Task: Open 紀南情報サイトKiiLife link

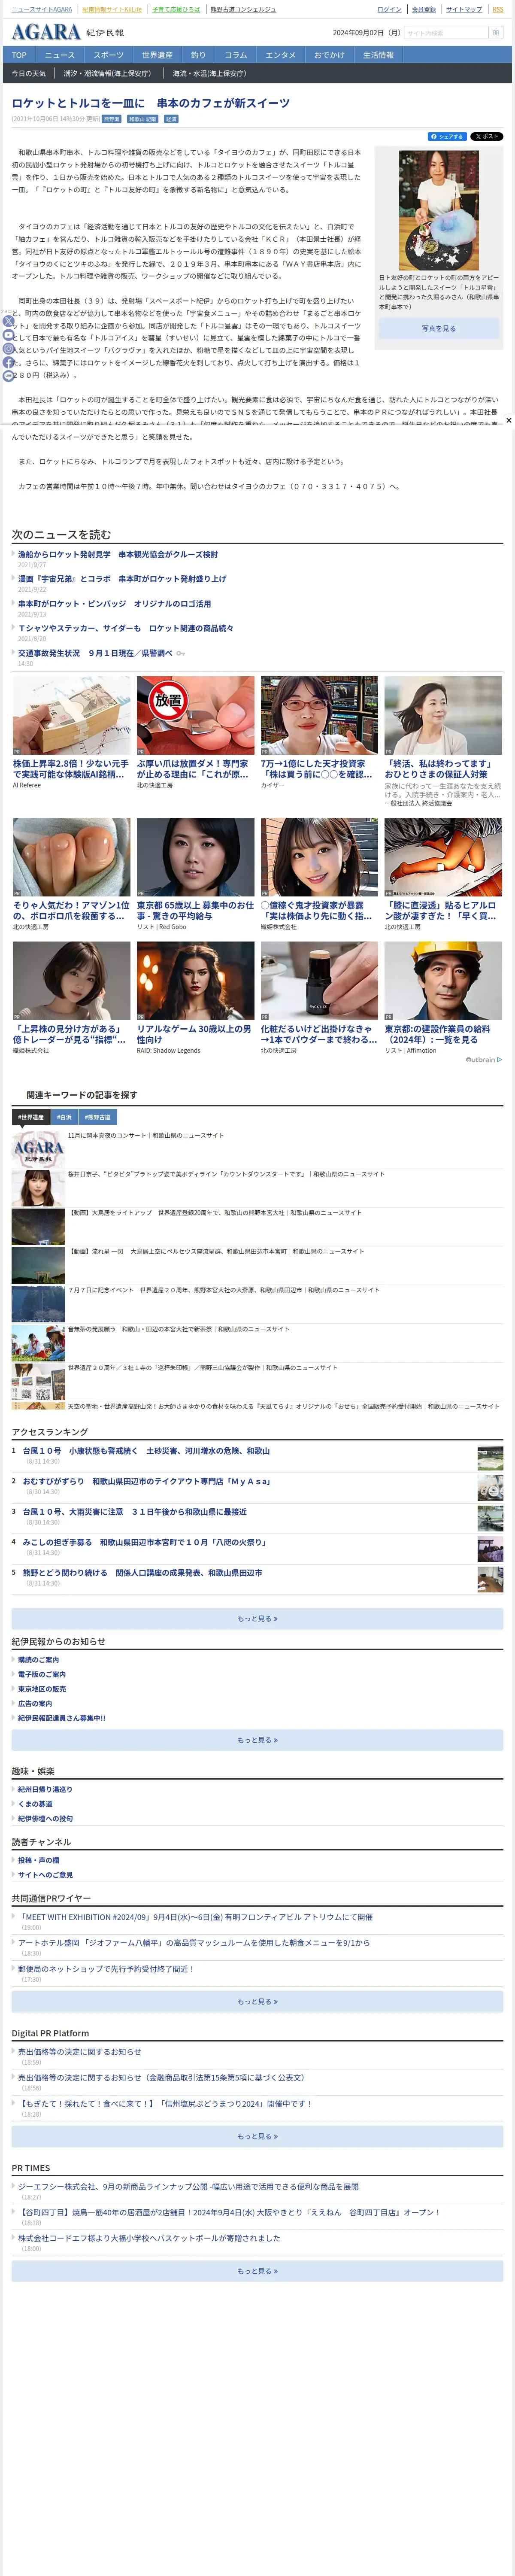Action: [112, 9]
